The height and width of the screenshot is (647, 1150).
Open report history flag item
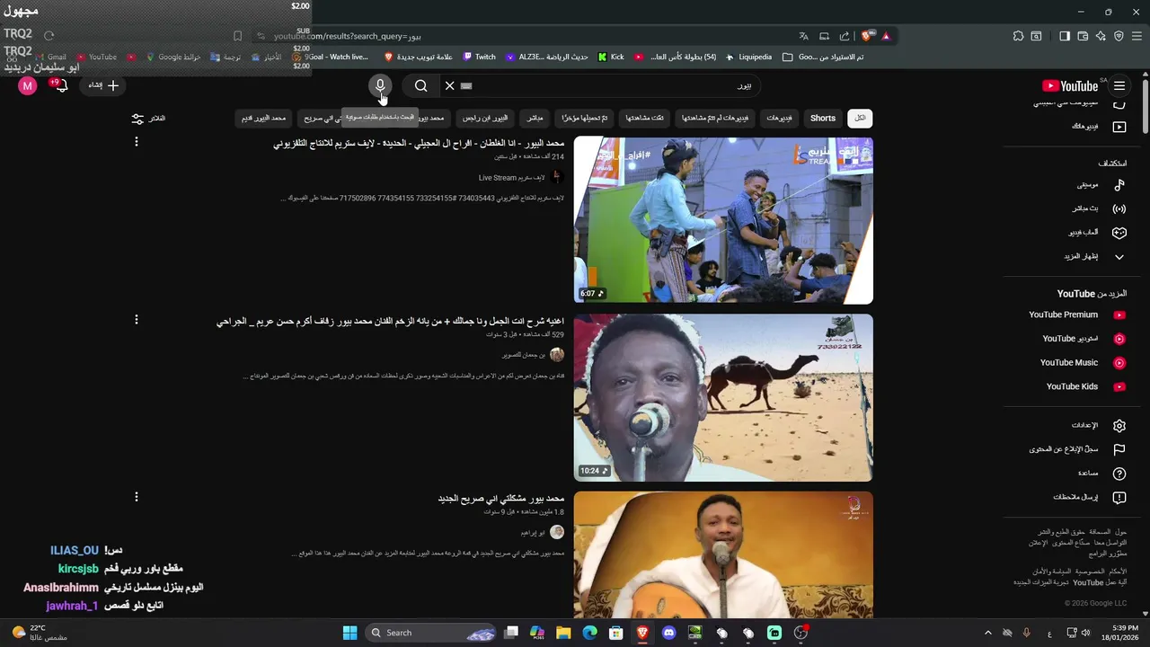[x=1077, y=449]
